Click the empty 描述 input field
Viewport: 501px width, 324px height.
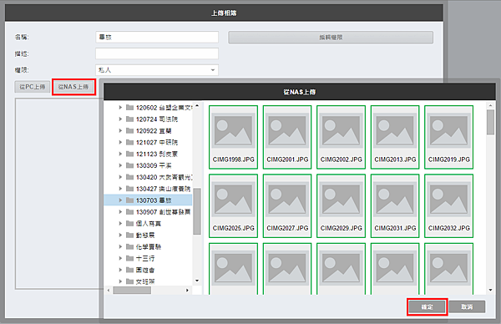click(x=157, y=53)
